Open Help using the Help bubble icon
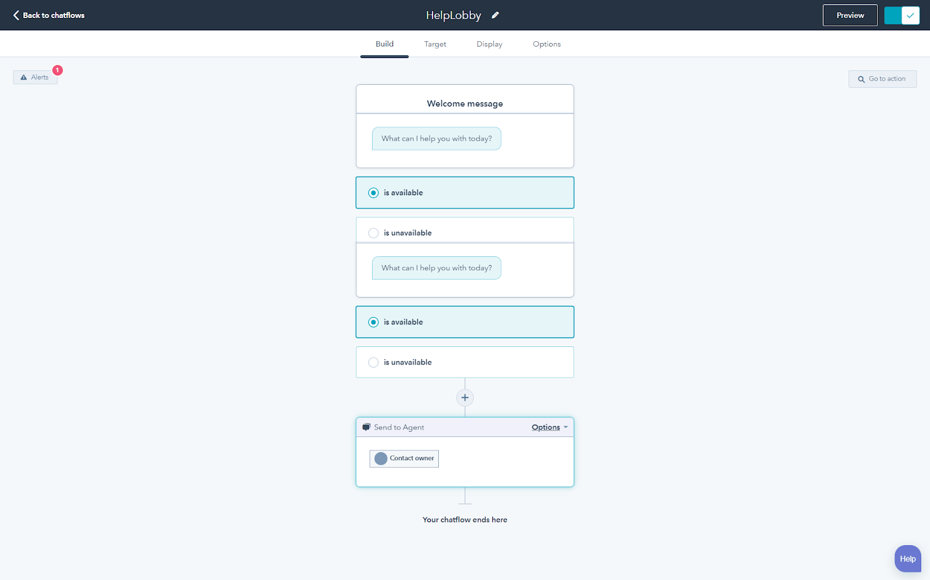 907,558
